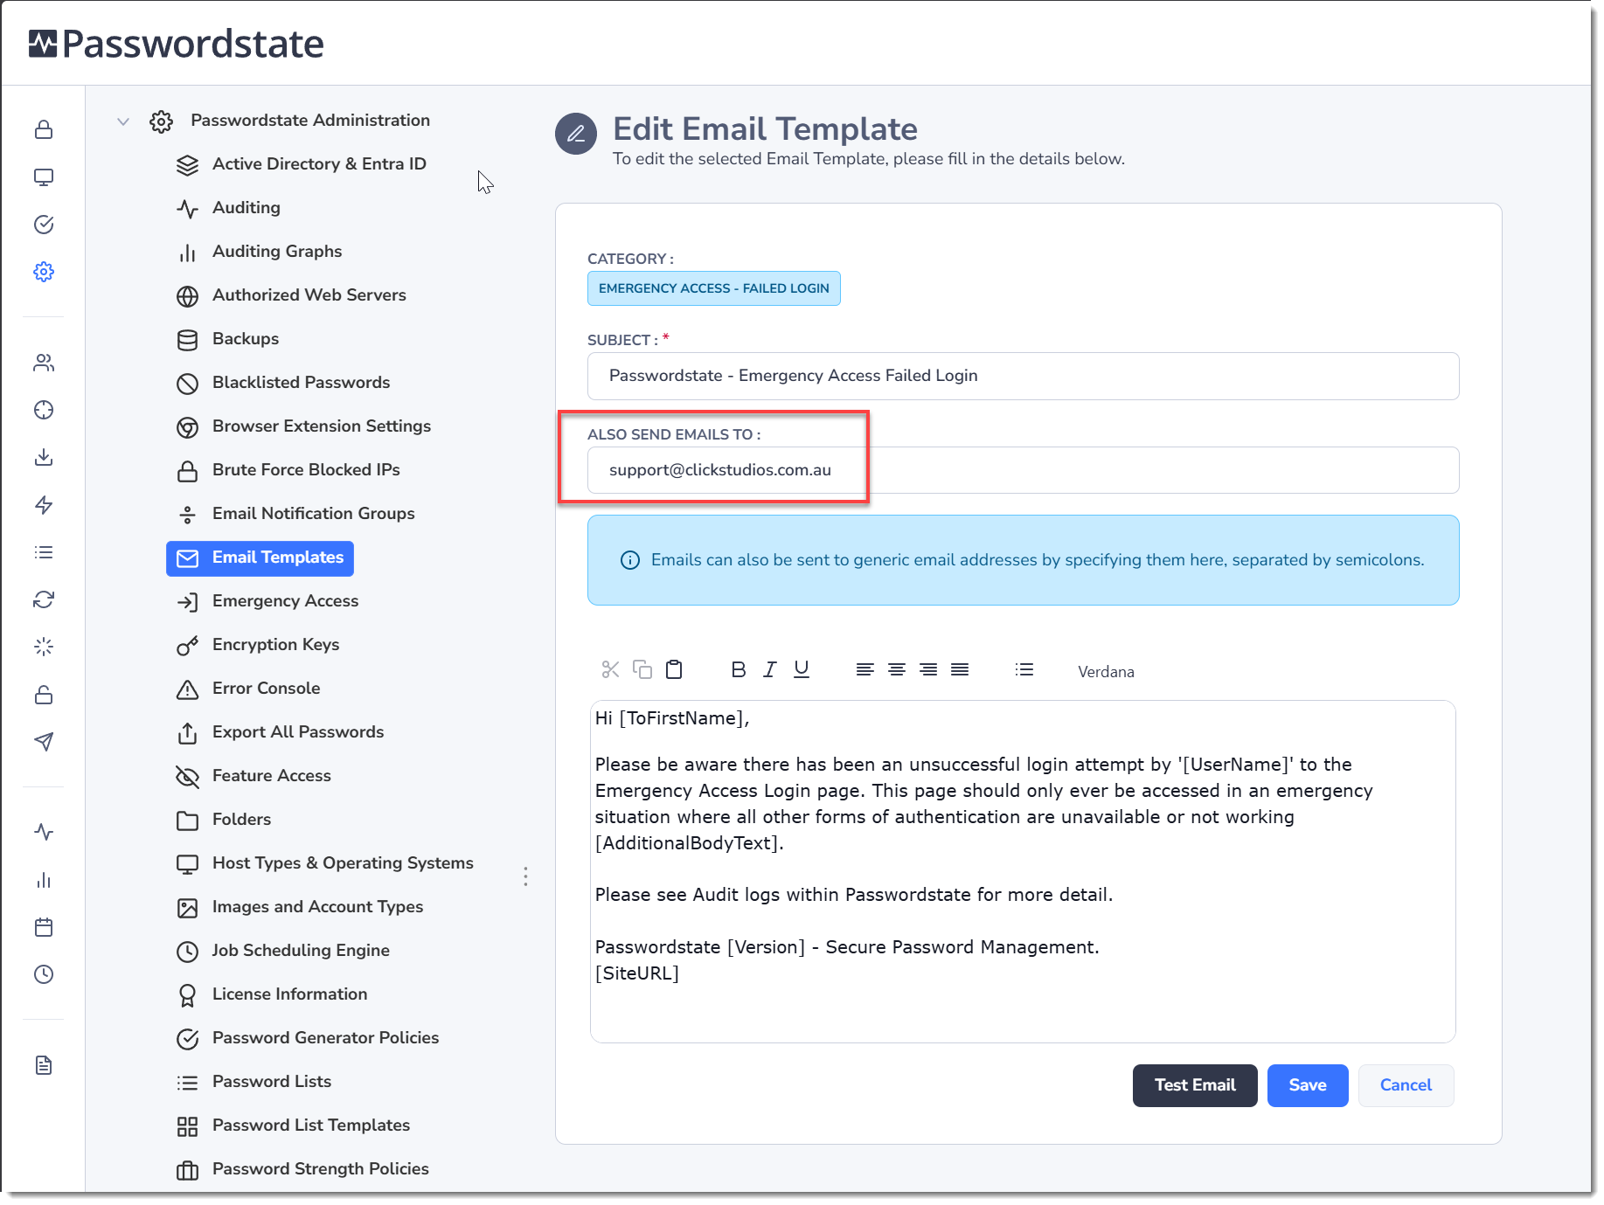Click the check-circle icon in the left rail
Image resolution: width=1604 pixels, height=1205 pixels.
44,225
